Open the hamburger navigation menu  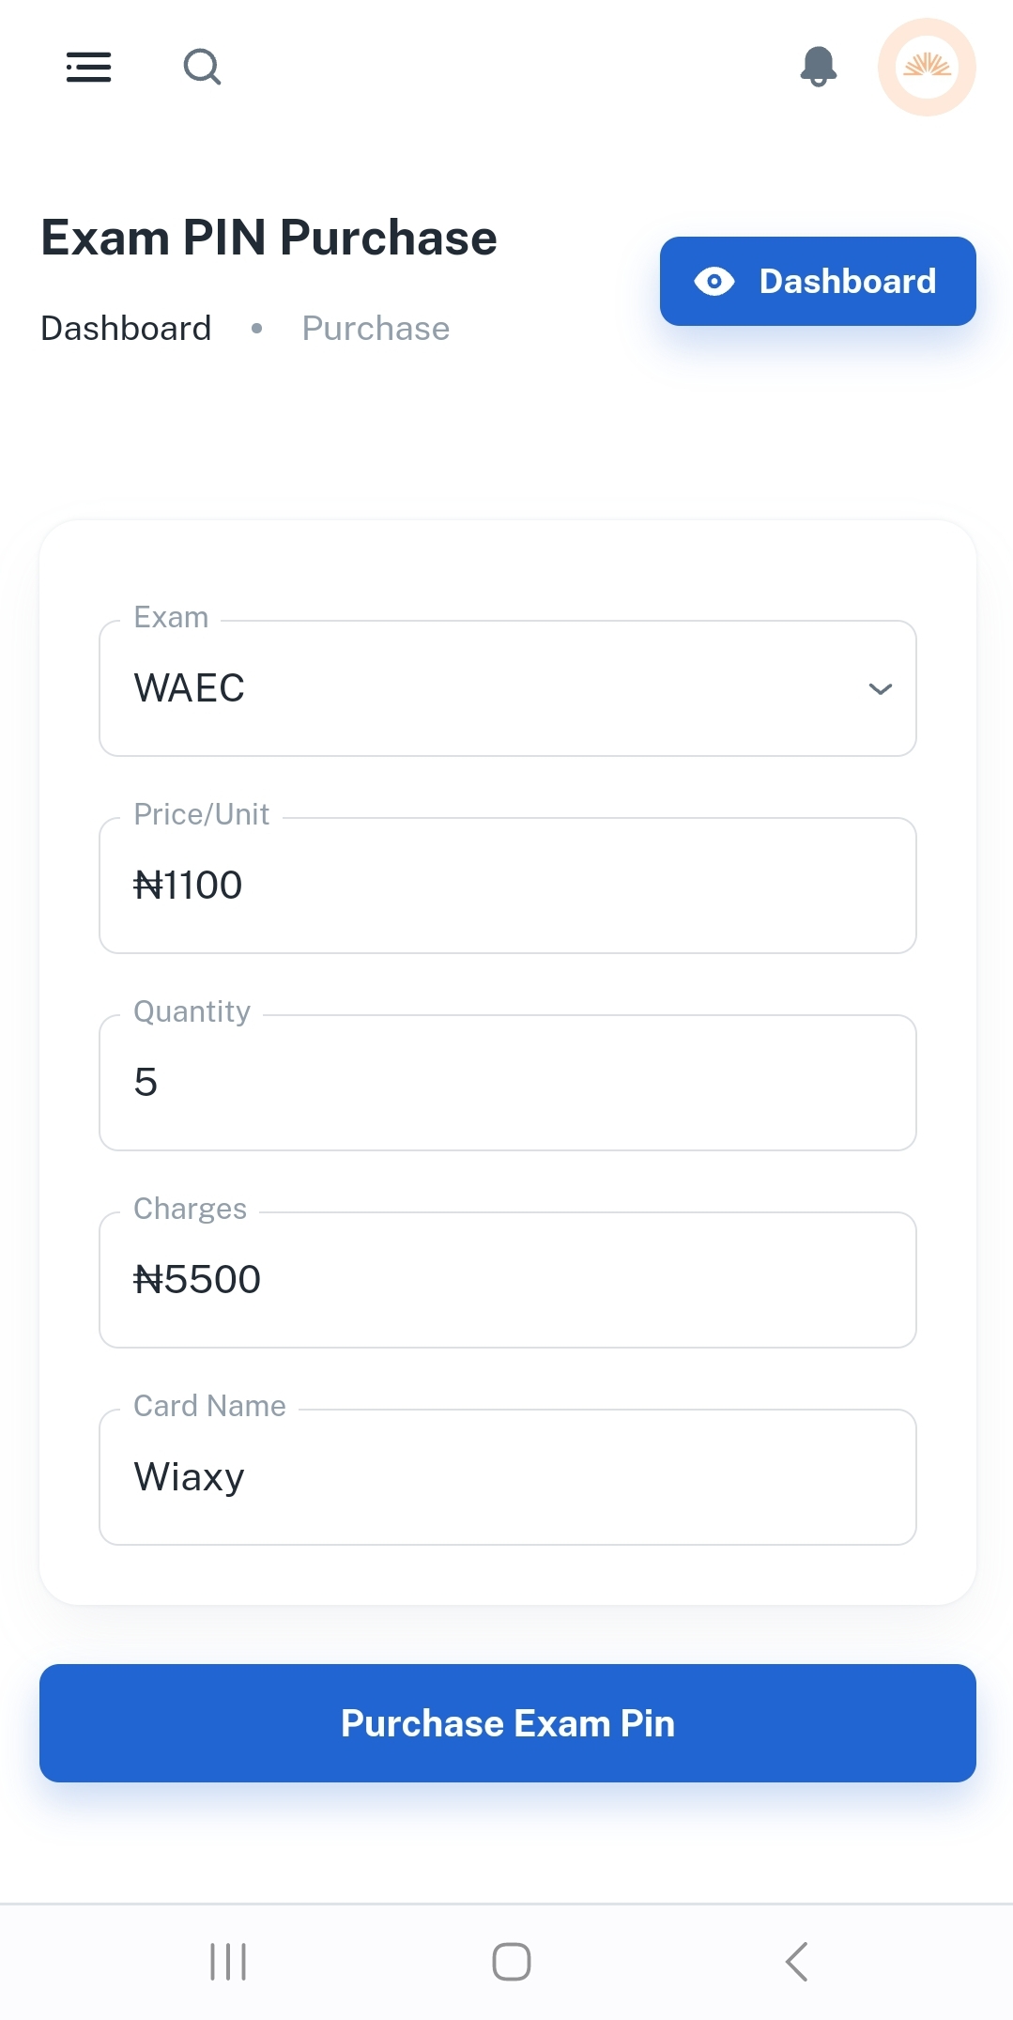pos(89,67)
